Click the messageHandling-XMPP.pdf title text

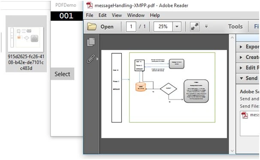pos(124,6)
